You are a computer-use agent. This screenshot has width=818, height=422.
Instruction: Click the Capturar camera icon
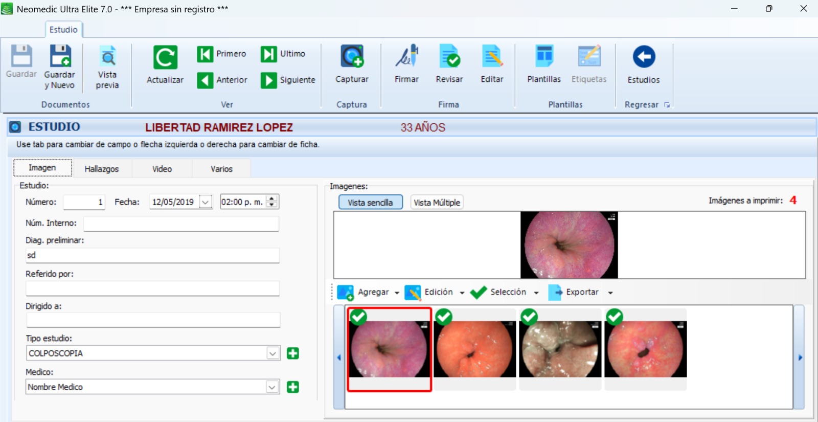[x=352, y=57]
